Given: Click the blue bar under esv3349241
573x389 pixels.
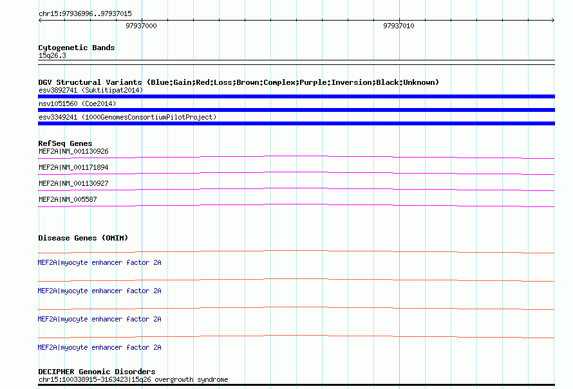Looking at the screenshot, I should pyautogui.click(x=296, y=123).
